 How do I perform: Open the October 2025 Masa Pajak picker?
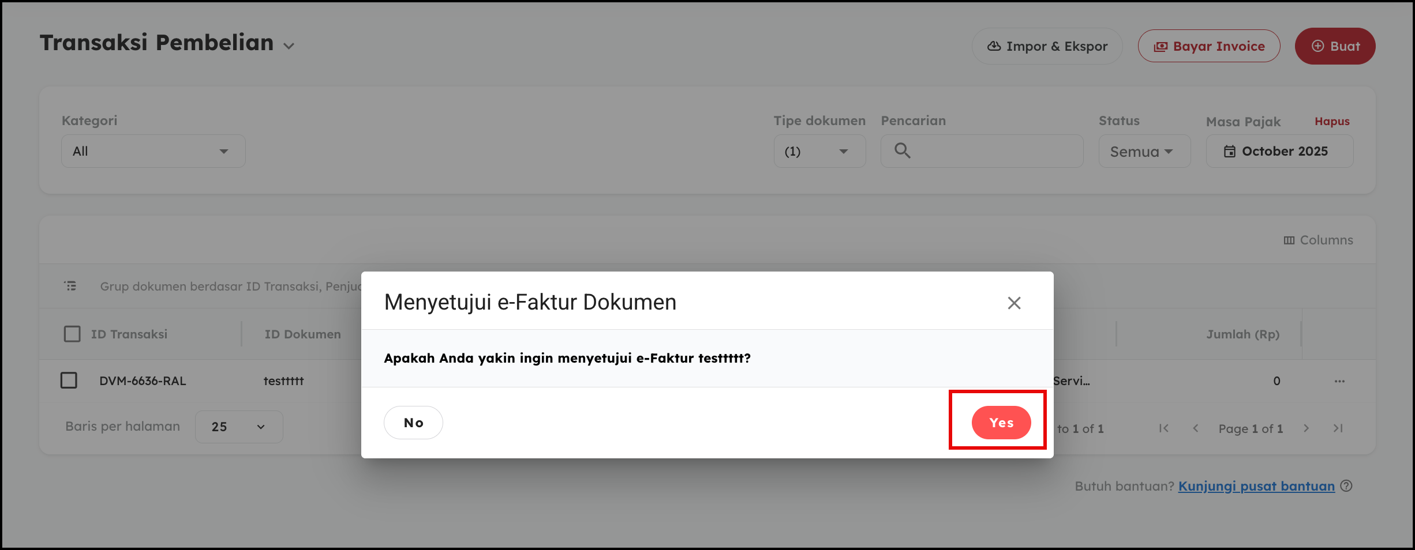pyautogui.click(x=1279, y=151)
